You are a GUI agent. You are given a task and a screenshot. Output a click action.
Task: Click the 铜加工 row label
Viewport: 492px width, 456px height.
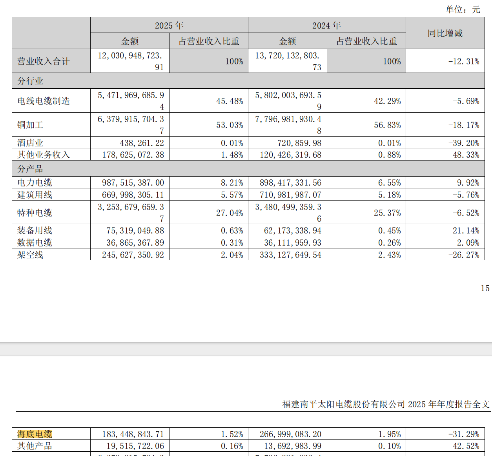coord(30,125)
